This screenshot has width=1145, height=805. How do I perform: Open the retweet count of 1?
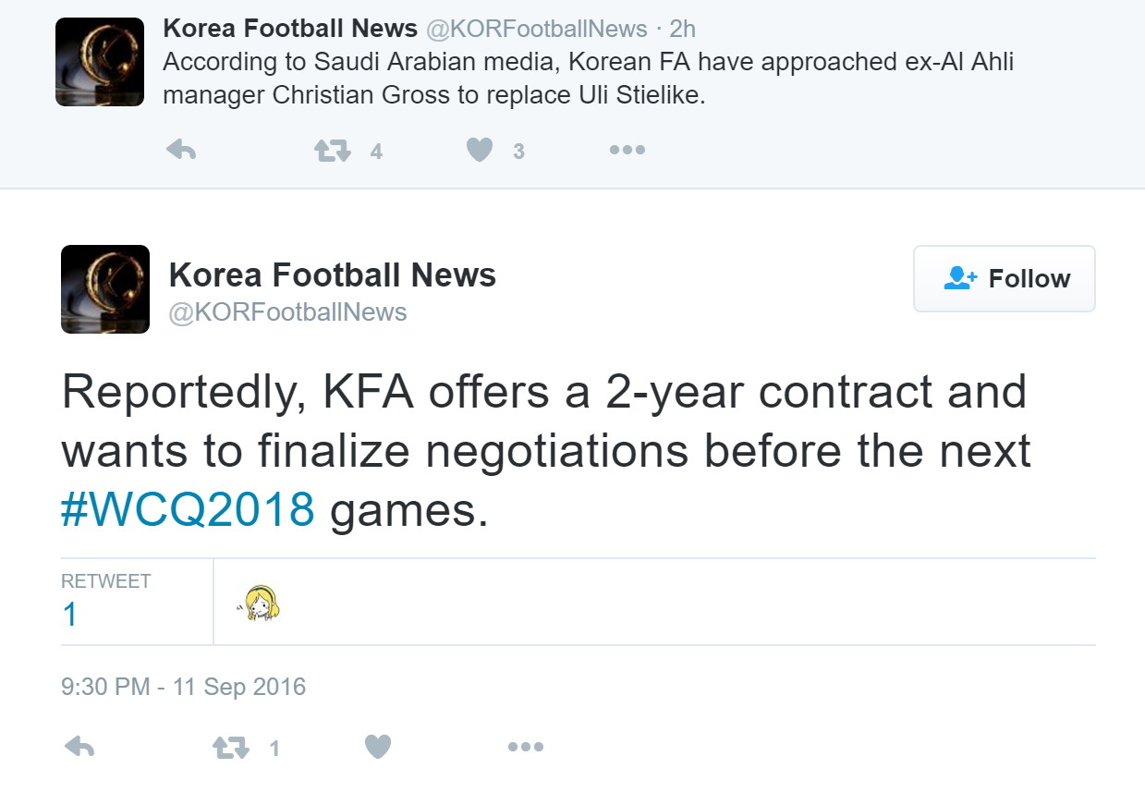(x=70, y=615)
